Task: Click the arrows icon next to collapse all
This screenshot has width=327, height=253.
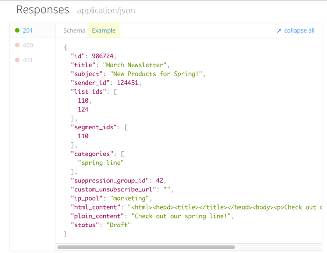Action: [x=279, y=31]
